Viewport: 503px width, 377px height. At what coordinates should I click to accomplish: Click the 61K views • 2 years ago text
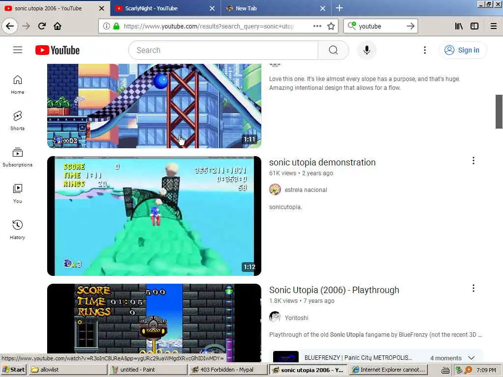pyautogui.click(x=301, y=173)
